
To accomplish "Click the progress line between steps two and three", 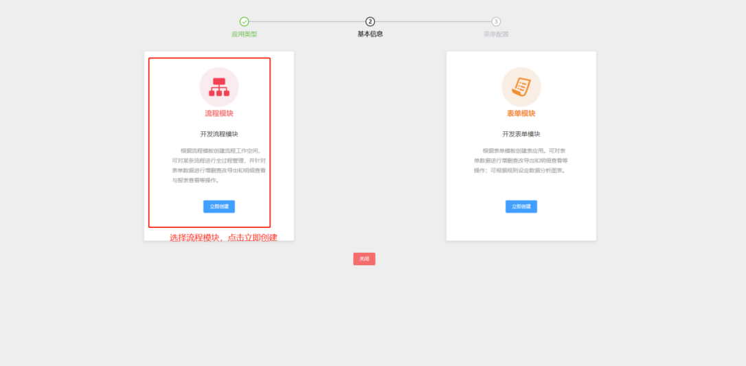I will pyautogui.click(x=433, y=21).
